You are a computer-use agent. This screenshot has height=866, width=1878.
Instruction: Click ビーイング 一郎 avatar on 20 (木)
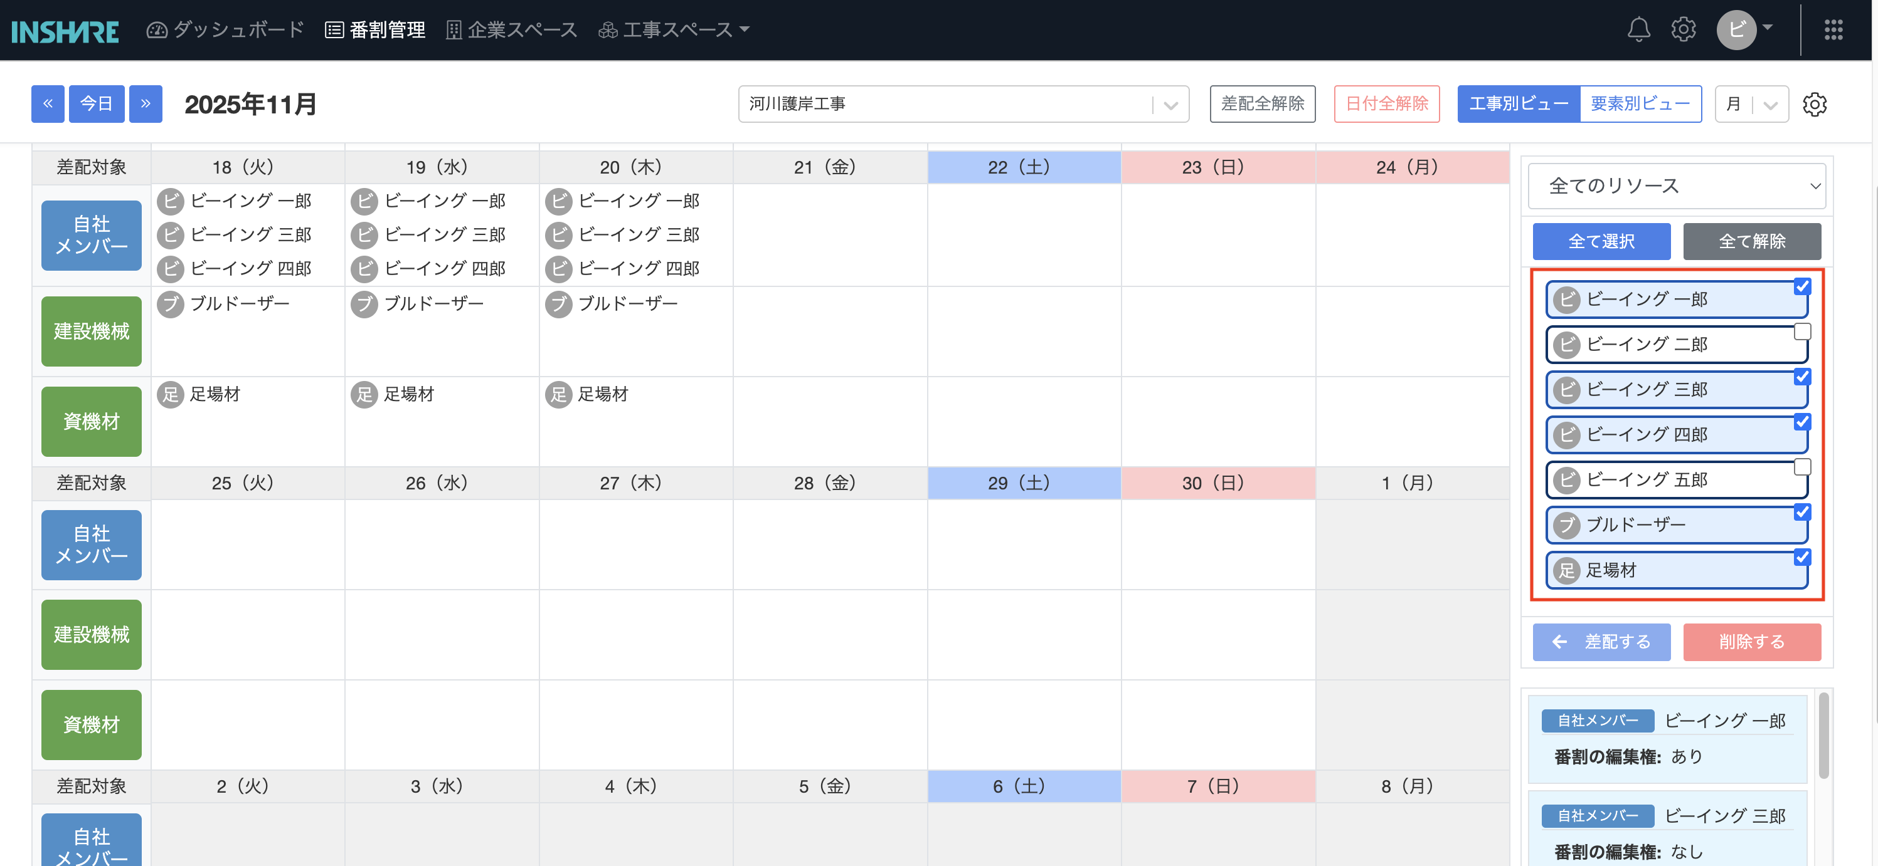pyautogui.click(x=558, y=201)
